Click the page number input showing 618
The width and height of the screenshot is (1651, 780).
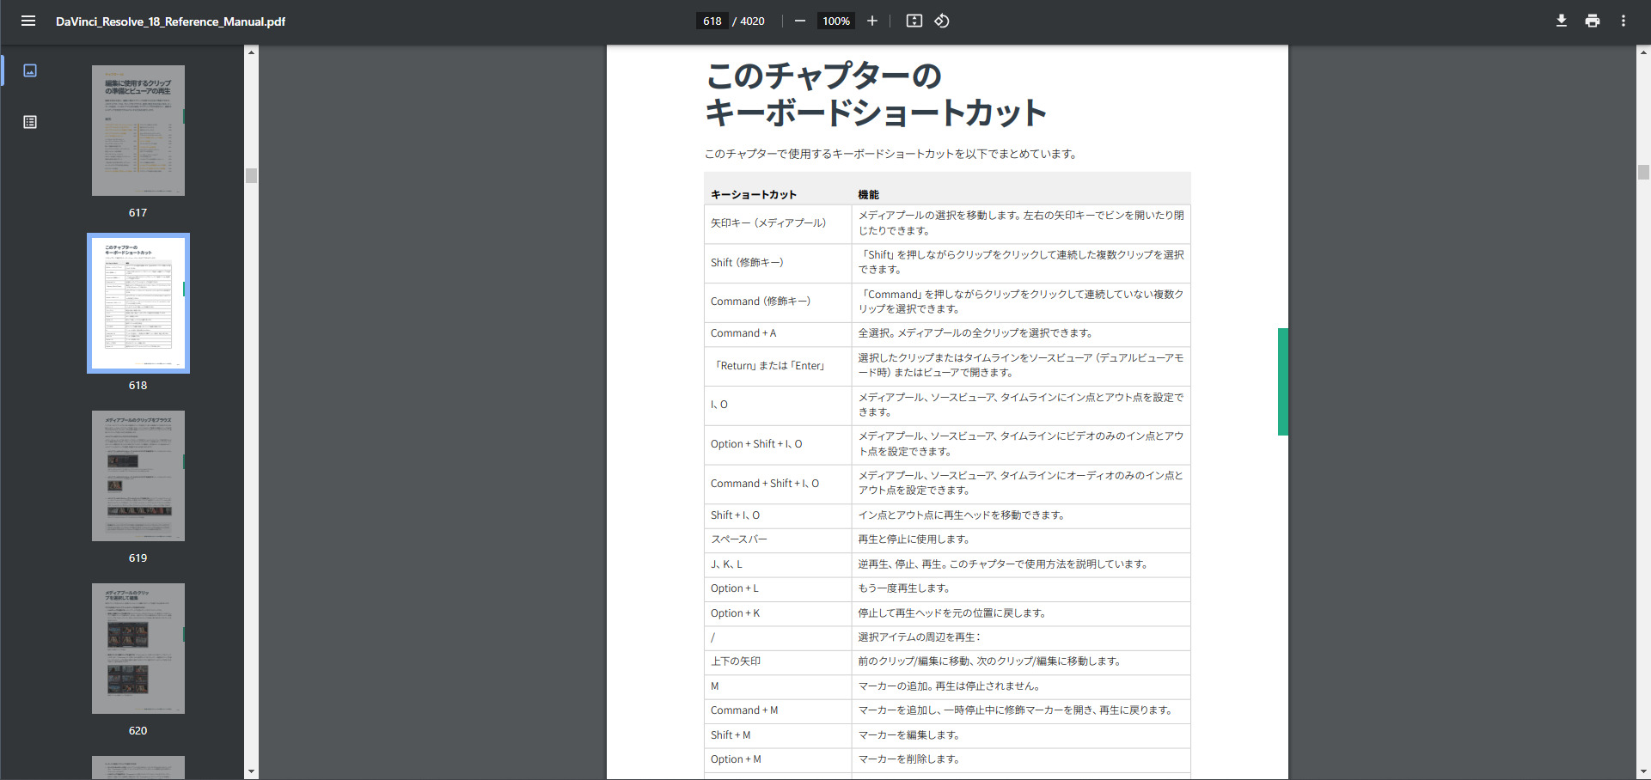pos(712,21)
